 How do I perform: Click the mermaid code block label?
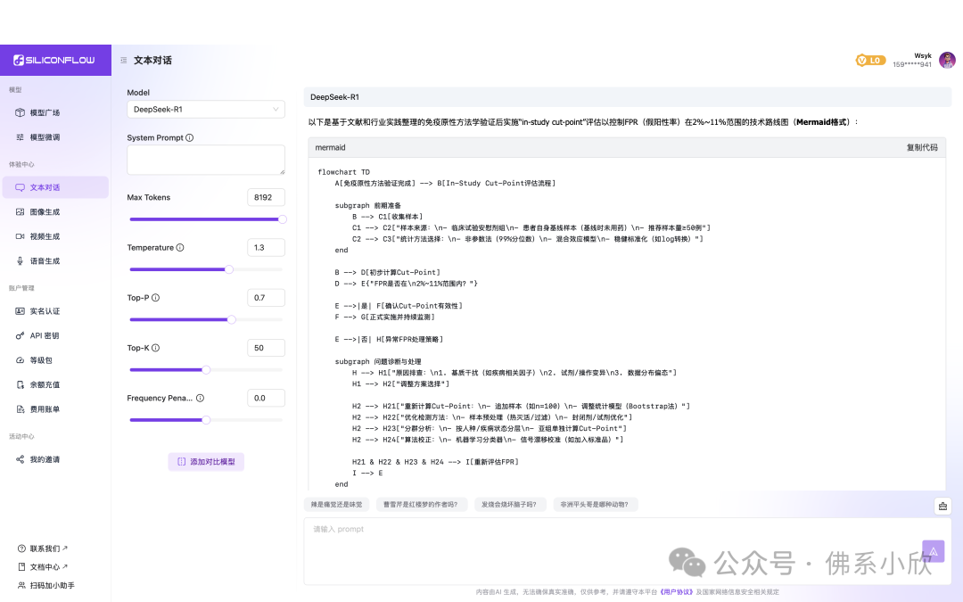331,147
